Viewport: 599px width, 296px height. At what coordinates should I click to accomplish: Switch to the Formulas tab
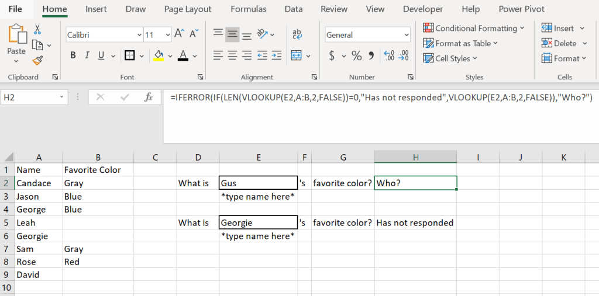click(x=248, y=9)
